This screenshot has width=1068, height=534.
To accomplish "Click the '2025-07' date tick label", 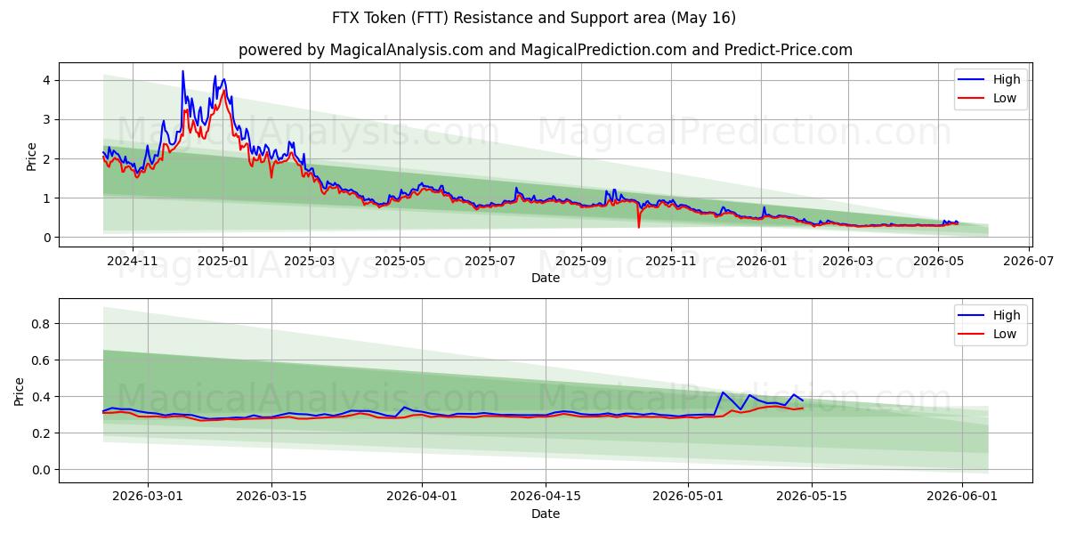I will pos(489,261).
